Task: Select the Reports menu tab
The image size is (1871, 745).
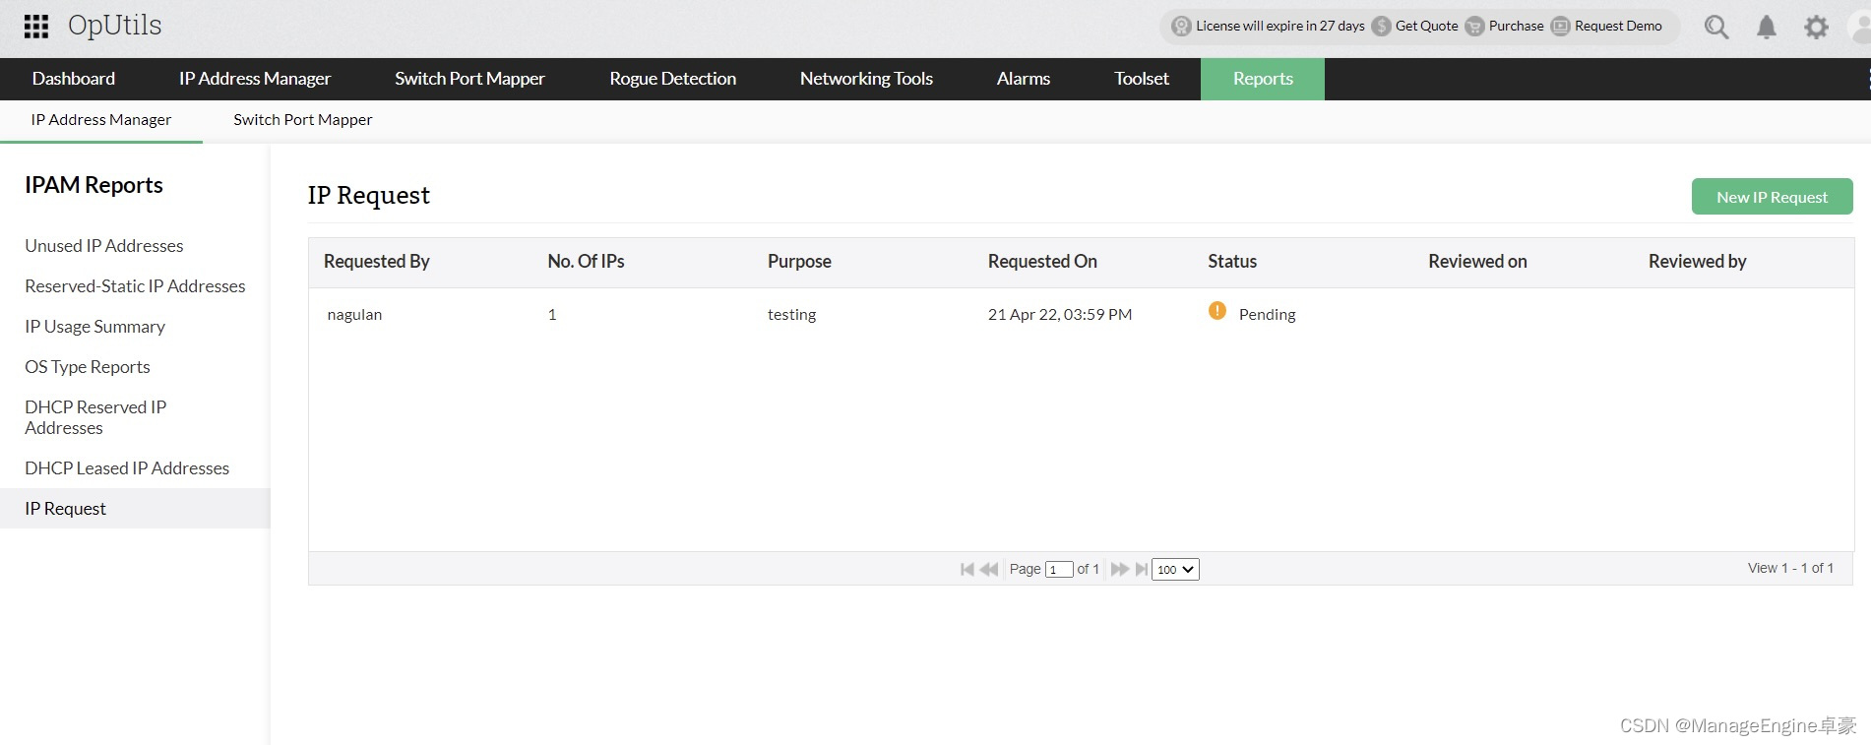Action: (x=1263, y=79)
